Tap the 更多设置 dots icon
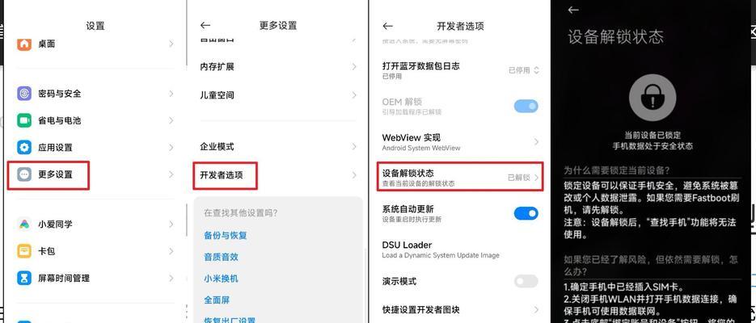This screenshot has width=756, height=323. tap(24, 174)
